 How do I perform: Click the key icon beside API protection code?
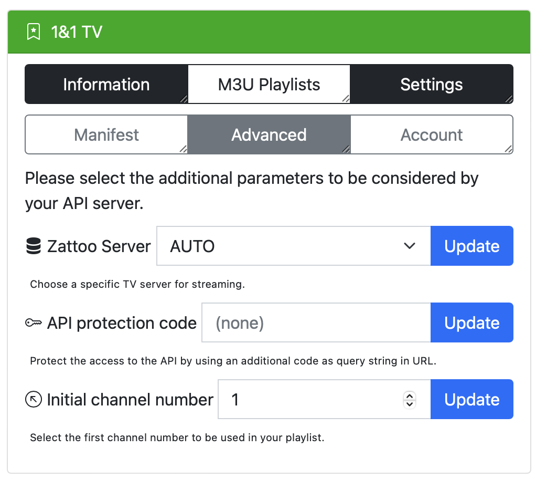(34, 322)
